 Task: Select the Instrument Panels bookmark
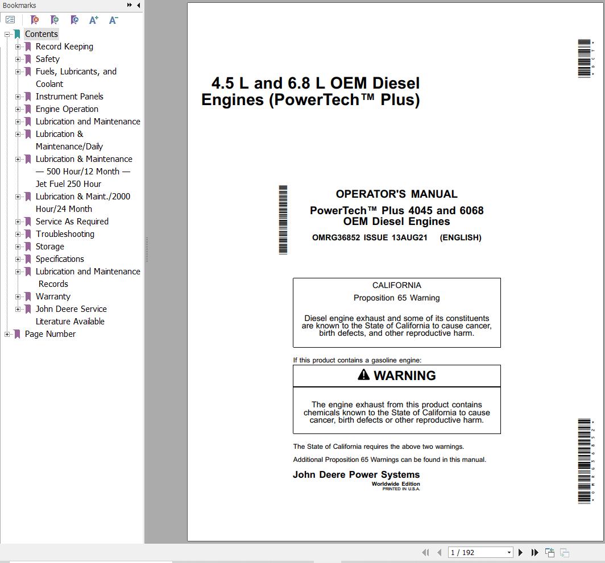tap(69, 97)
